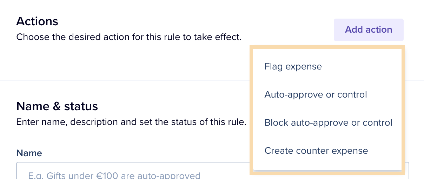Pick Block auto-approve or control option
The image size is (424, 179).
[328, 122]
